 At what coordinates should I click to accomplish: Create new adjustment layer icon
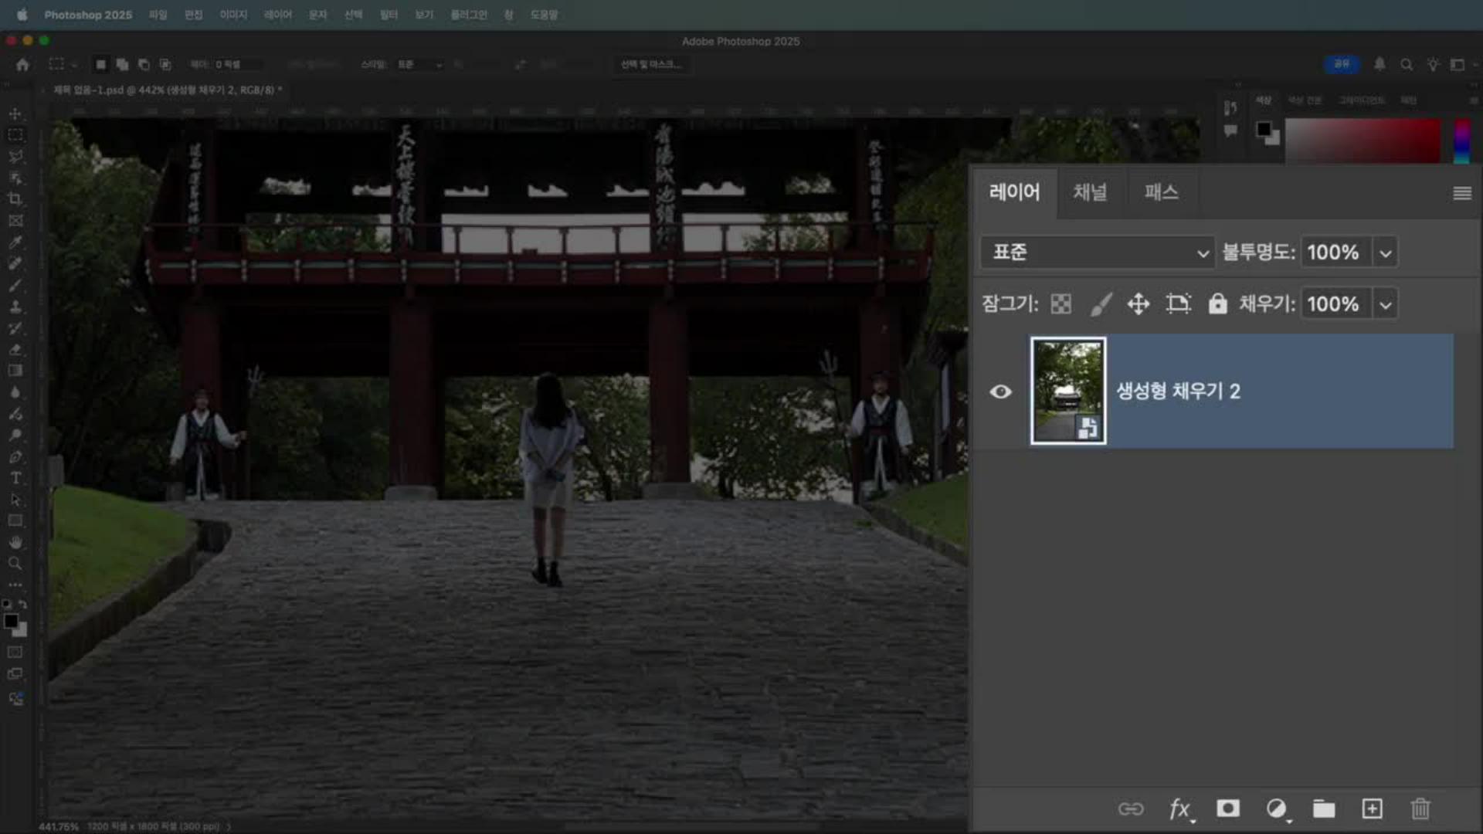[x=1276, y=809]
